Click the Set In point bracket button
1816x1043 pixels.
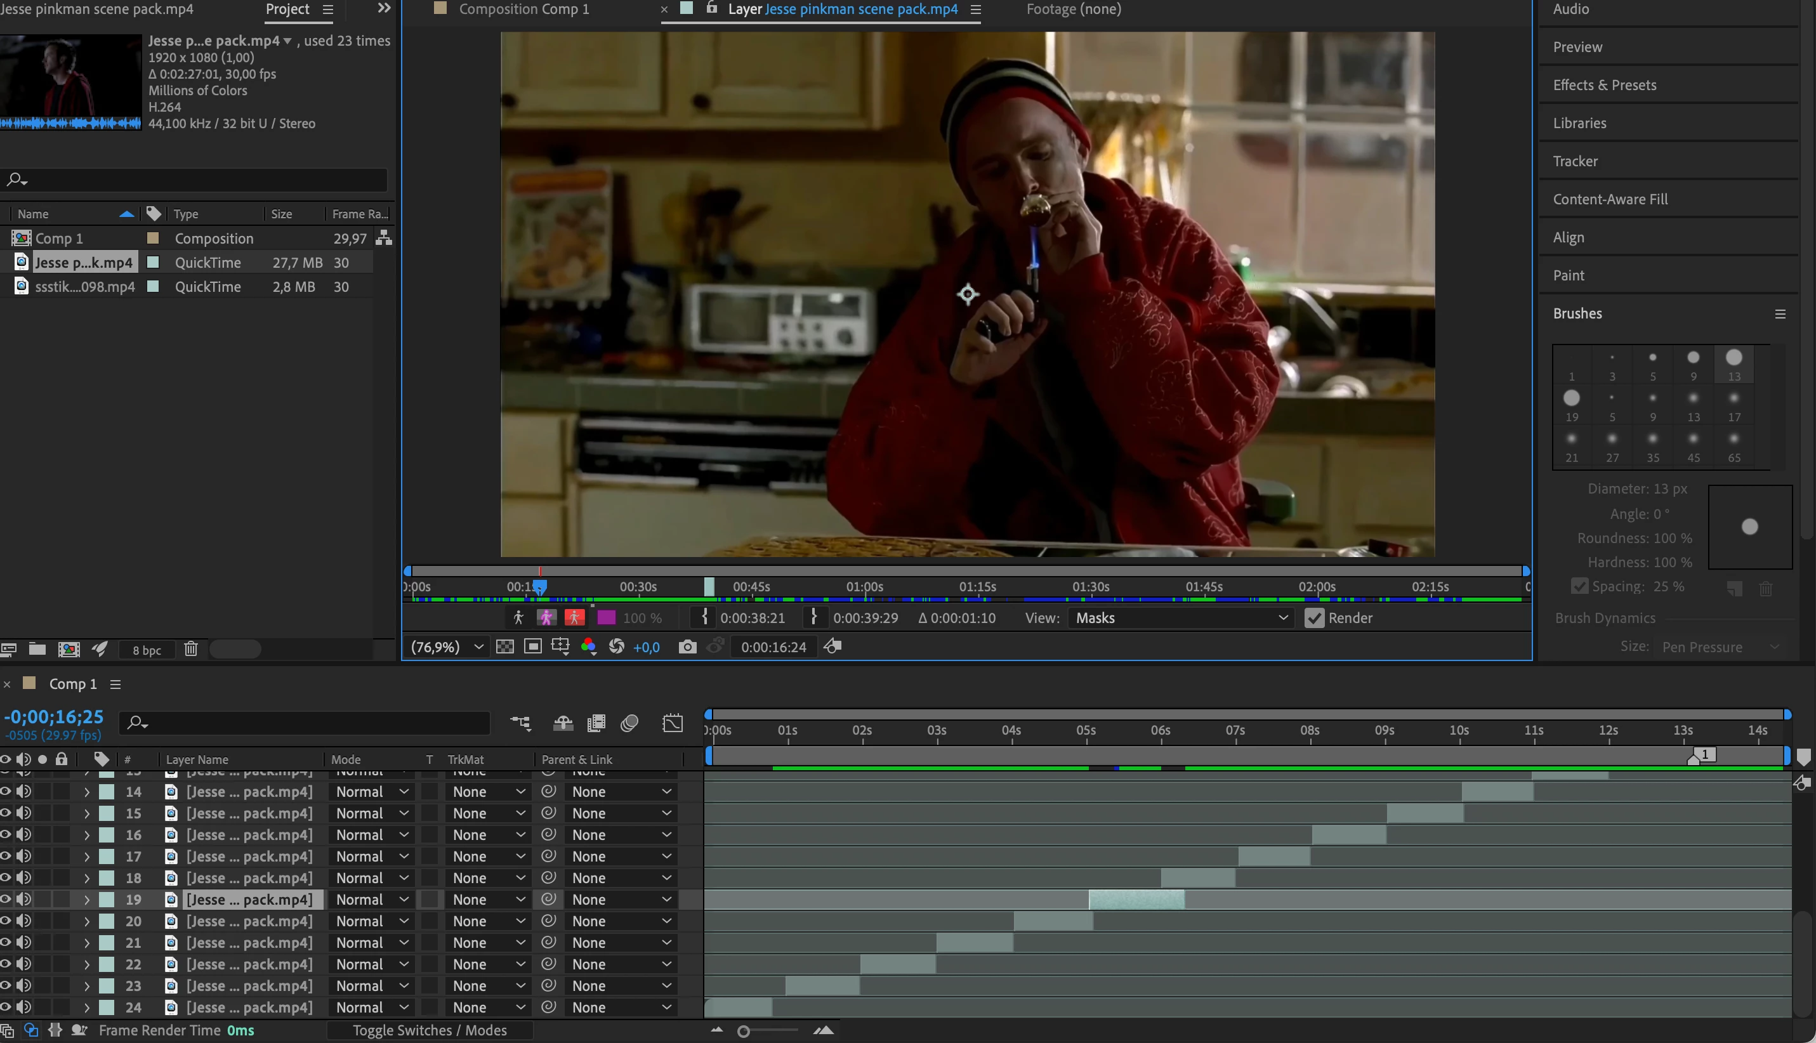705,617
